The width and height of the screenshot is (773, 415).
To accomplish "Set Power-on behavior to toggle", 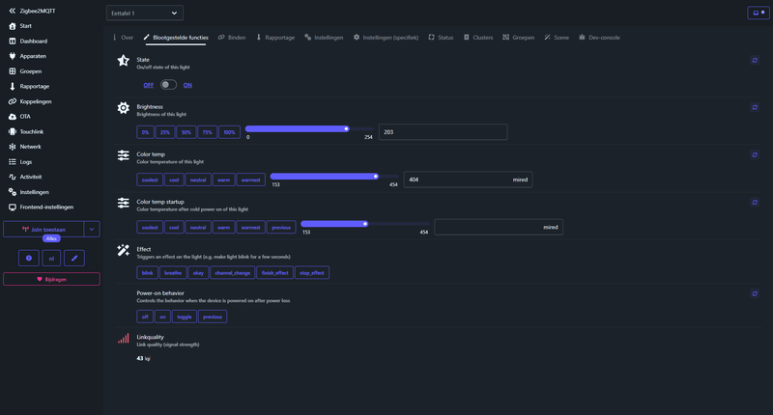I will point(185,317).
